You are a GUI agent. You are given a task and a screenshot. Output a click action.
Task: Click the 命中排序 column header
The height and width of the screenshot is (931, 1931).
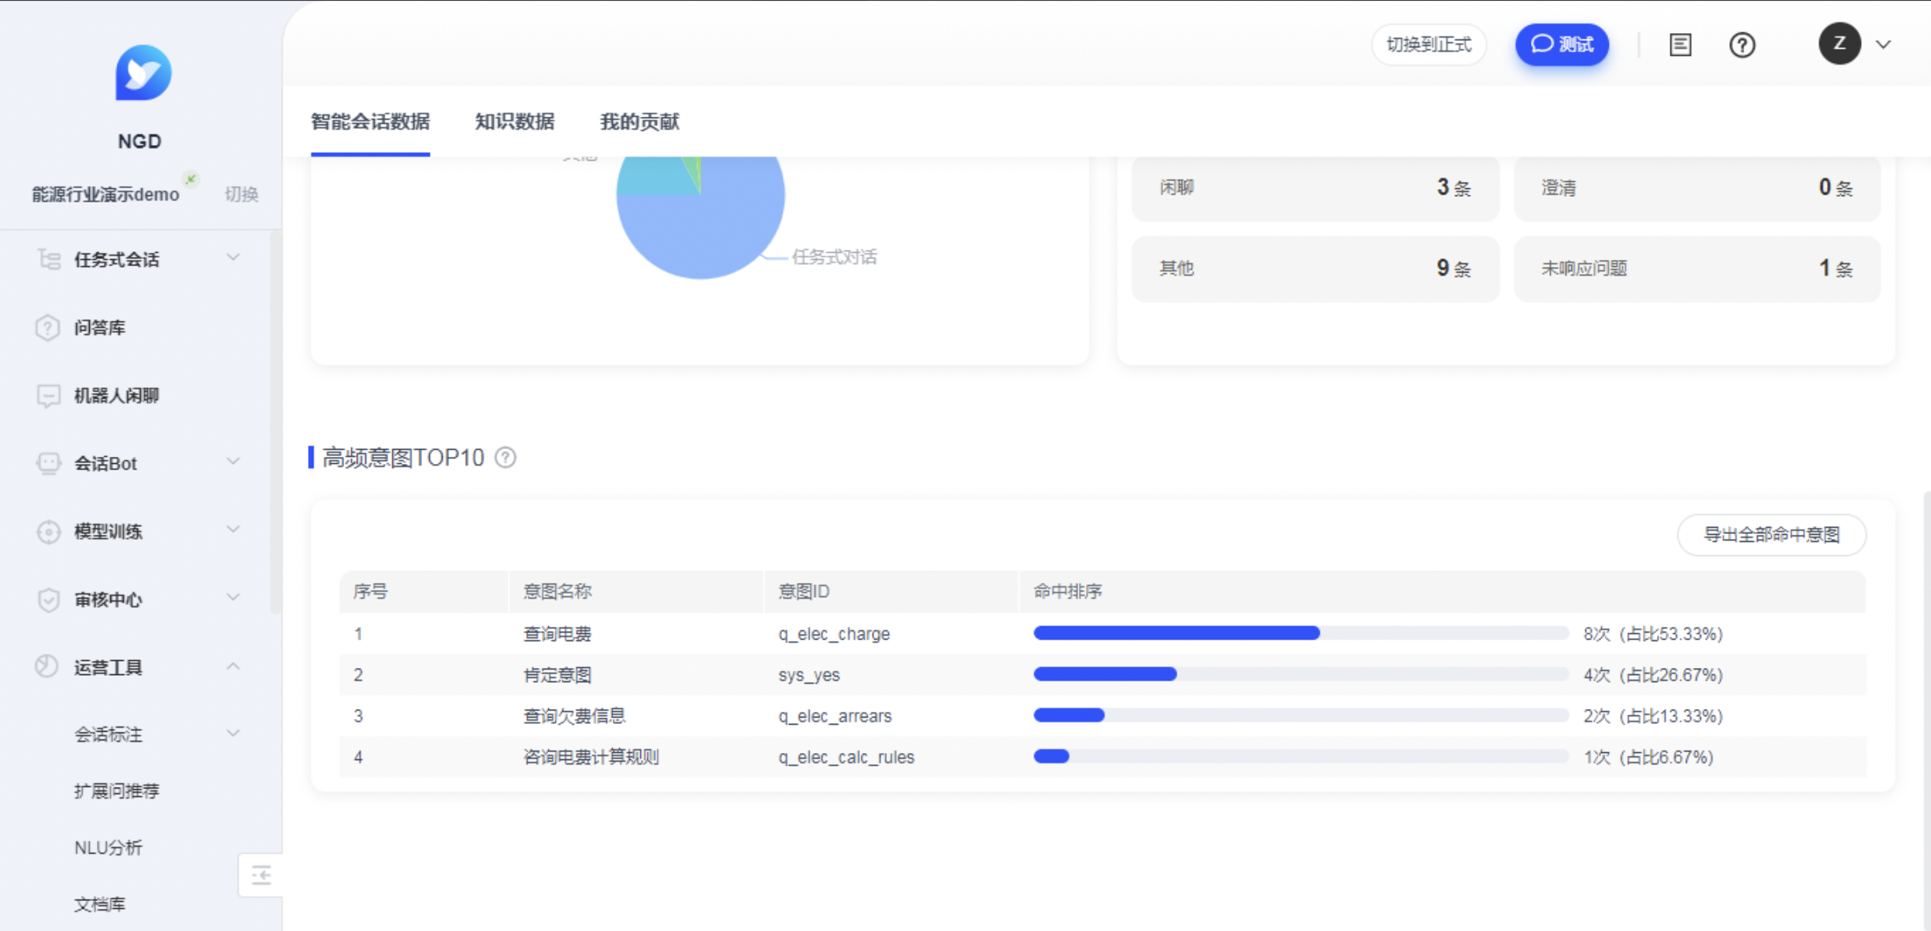[x=1068, y=592]
